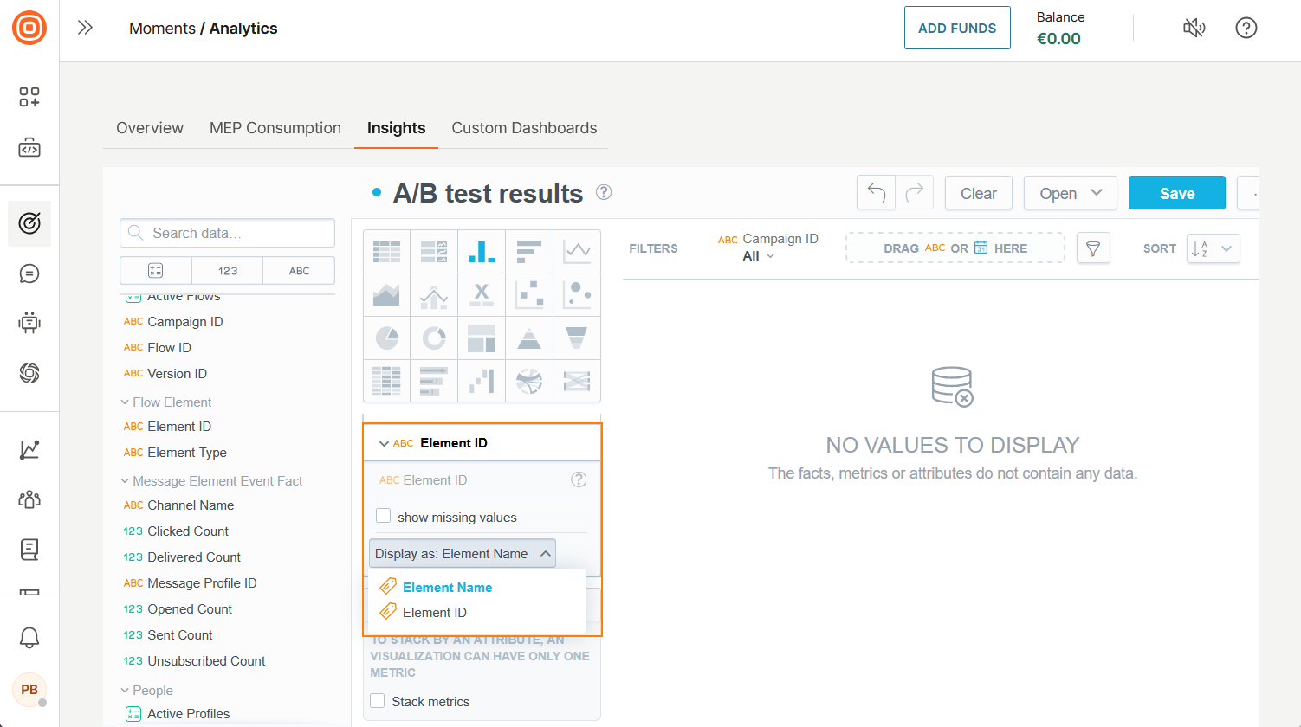Enable show missing values checkbox
The height and width of the screenshot is (727, 1301).
[384, 516]
